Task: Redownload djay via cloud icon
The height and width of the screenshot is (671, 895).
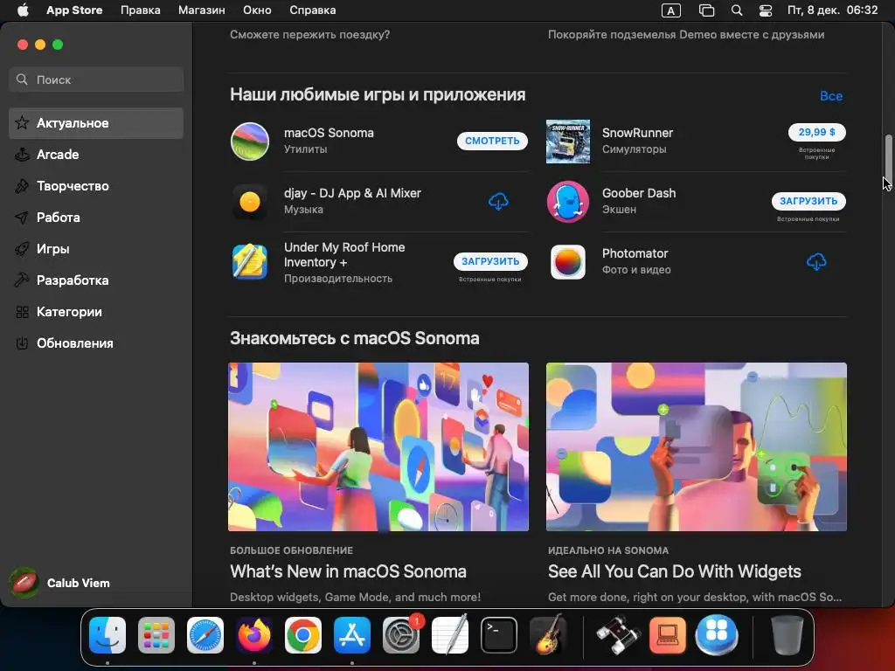Action: [x=498, y=202]
